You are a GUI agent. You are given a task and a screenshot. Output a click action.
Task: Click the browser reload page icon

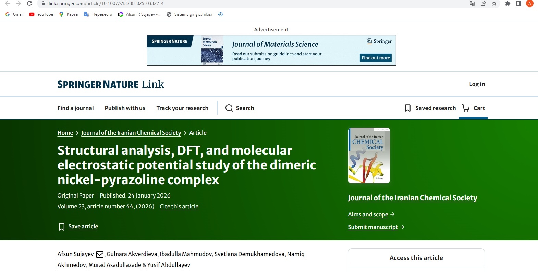(x=29, y=3)
